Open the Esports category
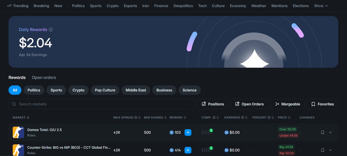Viewport: 347px width, 156px height. click(x=130, y=6)
